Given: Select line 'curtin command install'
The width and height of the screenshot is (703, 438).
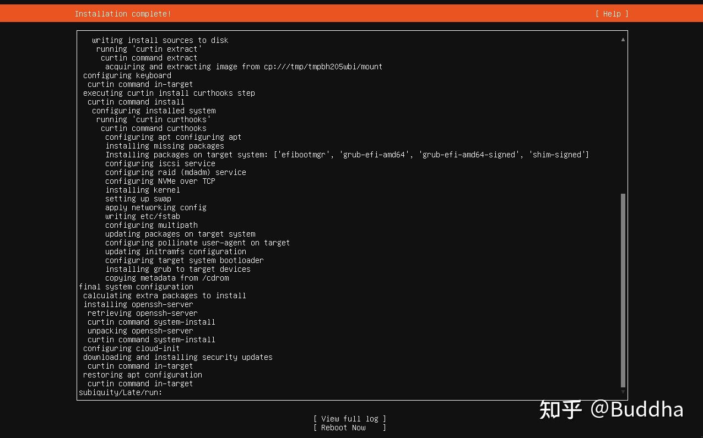Looking at the screenshot, I should [136, 102].
